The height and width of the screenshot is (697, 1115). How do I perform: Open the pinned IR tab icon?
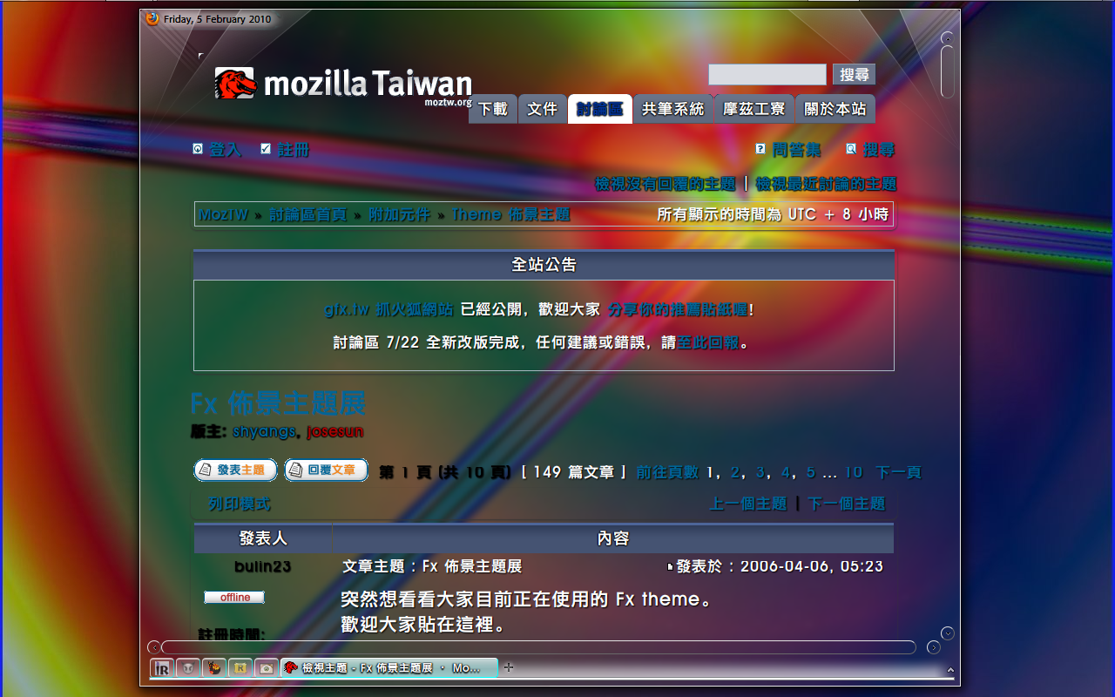(162, 668)
